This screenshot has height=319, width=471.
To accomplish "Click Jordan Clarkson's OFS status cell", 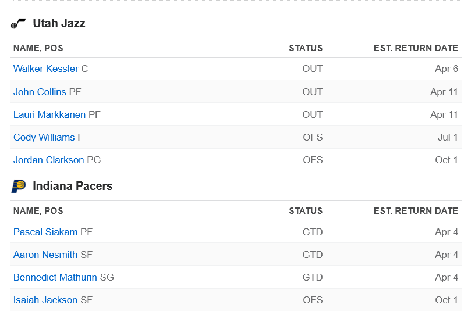I will 313,160.
